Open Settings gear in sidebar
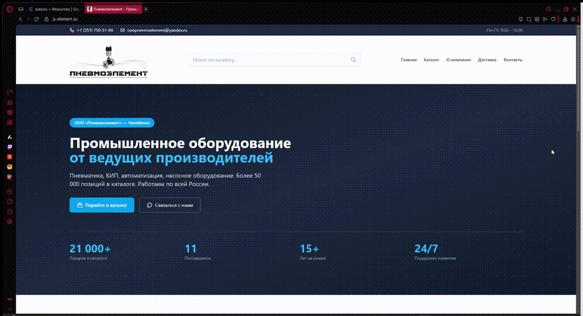The image size is (583, 316). point(10,221)
